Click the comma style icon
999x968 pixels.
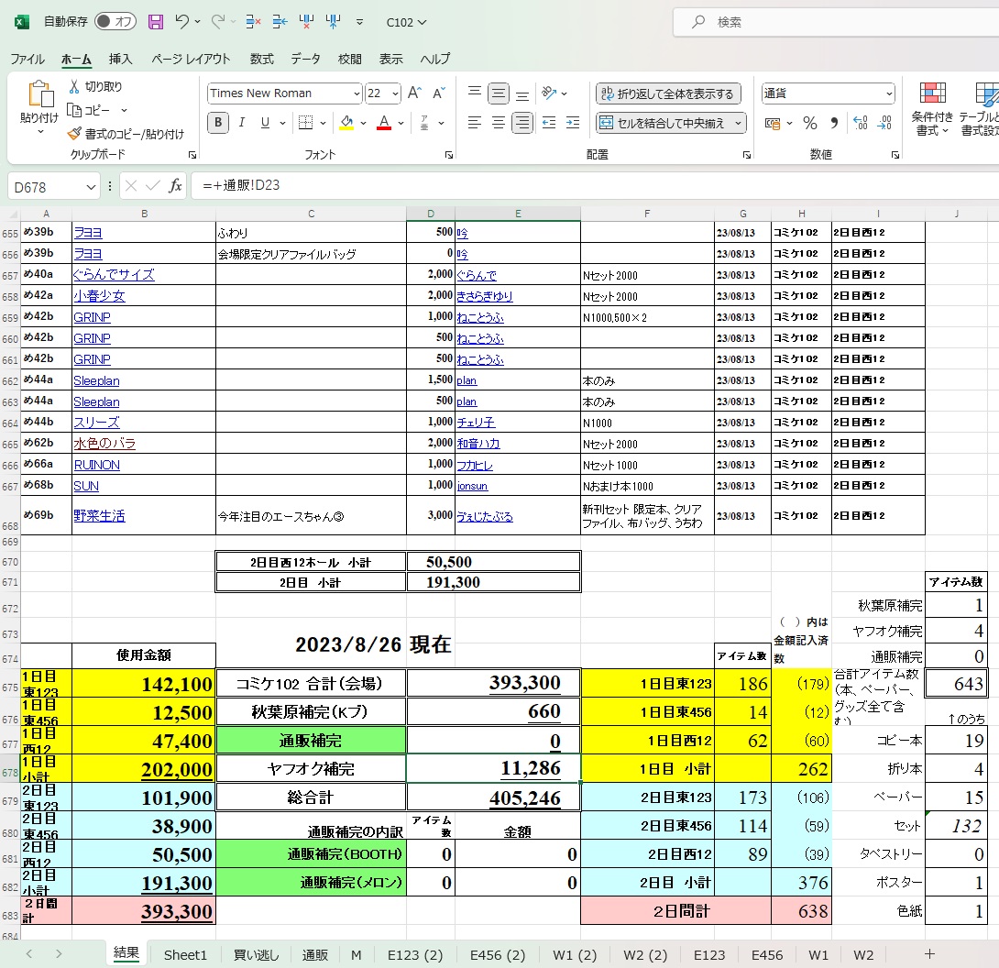(834, 123)
